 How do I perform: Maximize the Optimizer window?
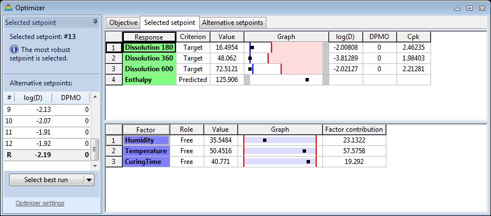click(470, 8)
